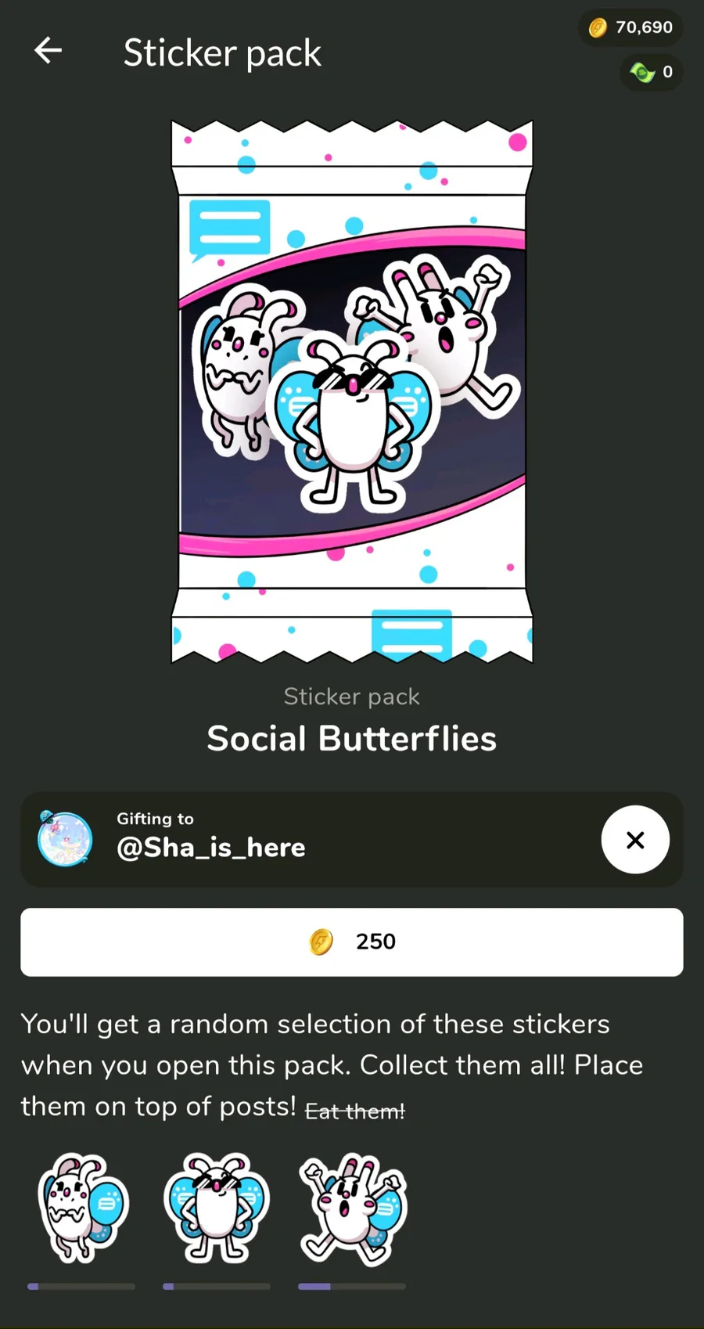The height and width of the screenshot is (1329, 704).
Task: Remove gift recipient with X button
Action: pyautogui.click(x=635, y=840)
